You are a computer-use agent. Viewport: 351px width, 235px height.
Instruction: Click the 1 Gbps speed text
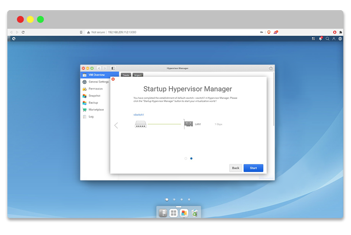[x=219, y=124]
